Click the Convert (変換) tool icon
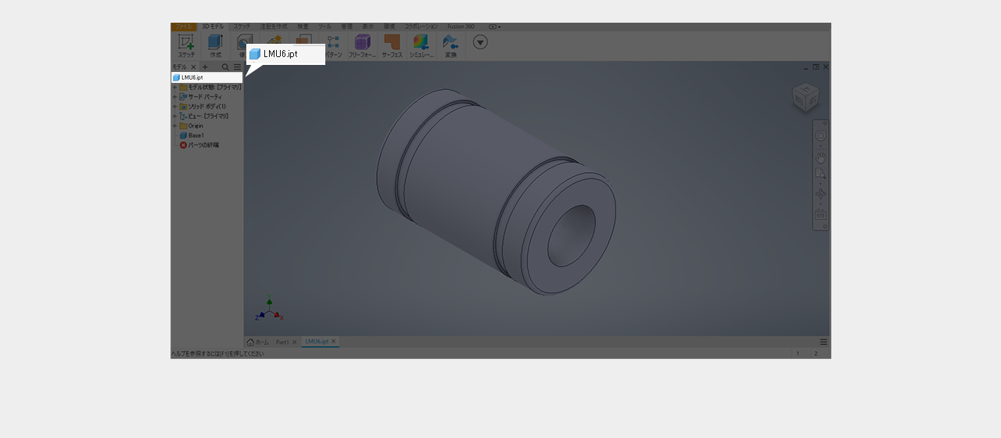 450,43
